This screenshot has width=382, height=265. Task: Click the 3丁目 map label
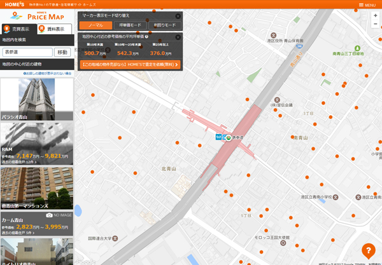tap(308, 114)
